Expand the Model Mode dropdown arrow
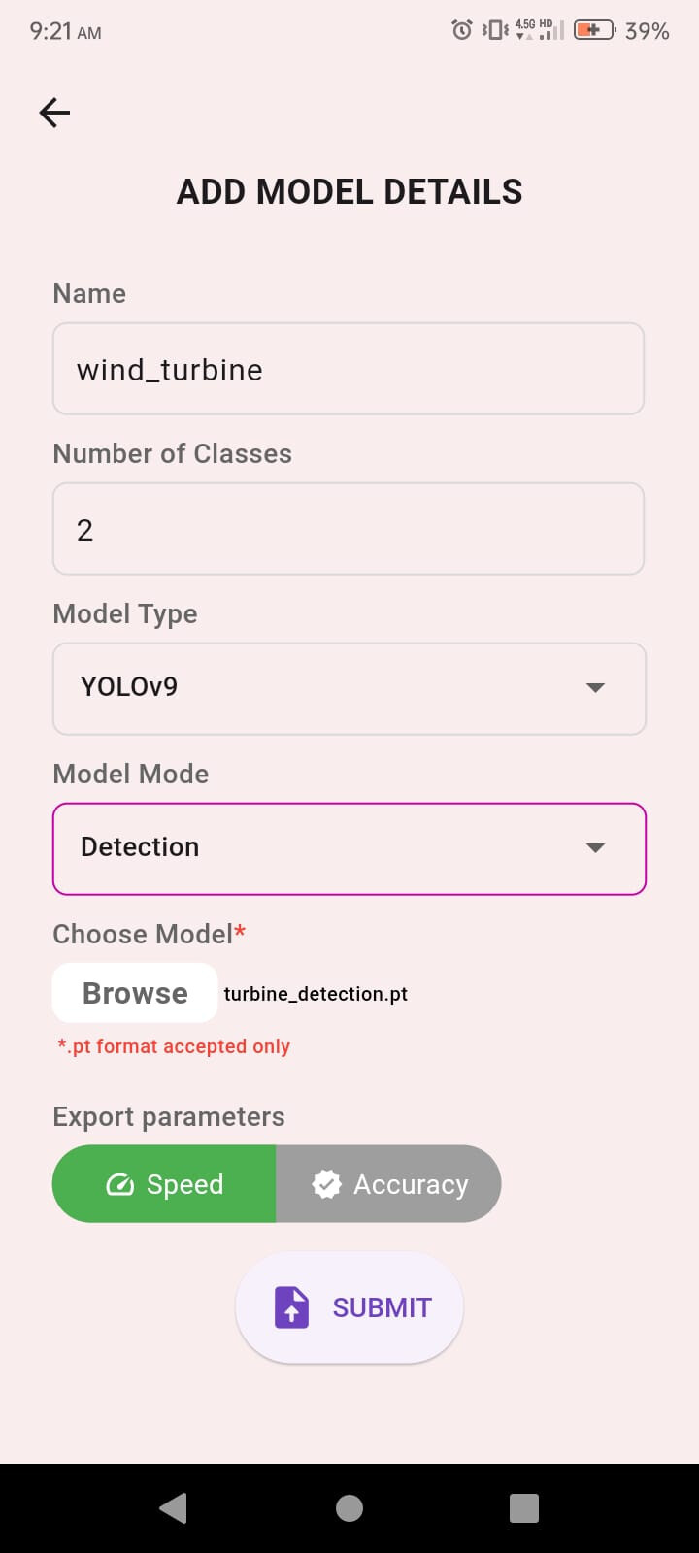This screenshot has width=699, height=1553. coord(596,847)
